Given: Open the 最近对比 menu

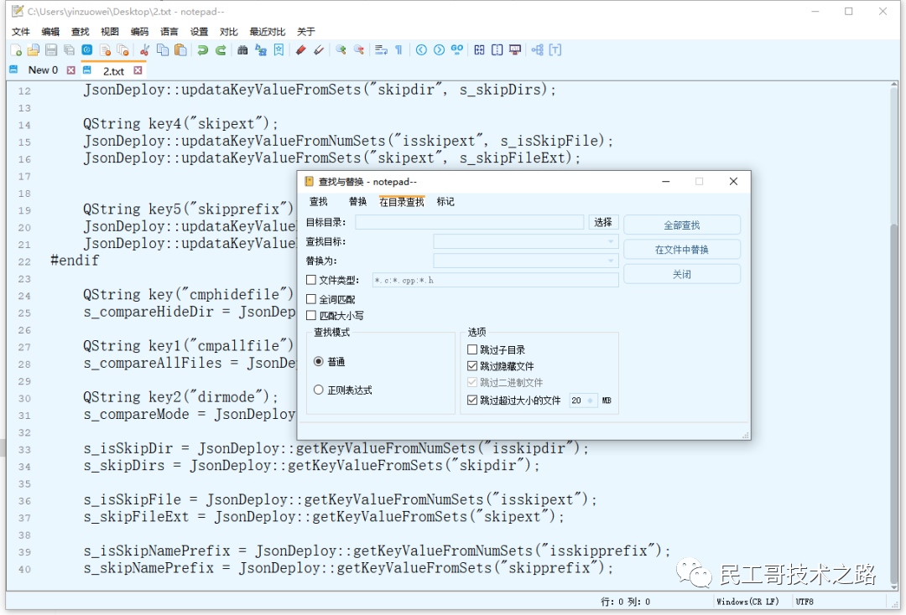Looking at the screenshot, I should coord(267,32).
